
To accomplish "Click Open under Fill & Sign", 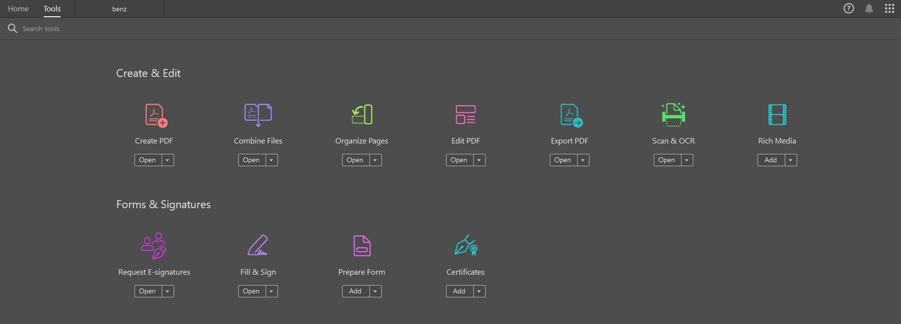I will coord(252,291).
